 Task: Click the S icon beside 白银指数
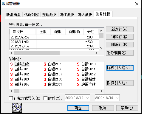(x=78, y=79)
